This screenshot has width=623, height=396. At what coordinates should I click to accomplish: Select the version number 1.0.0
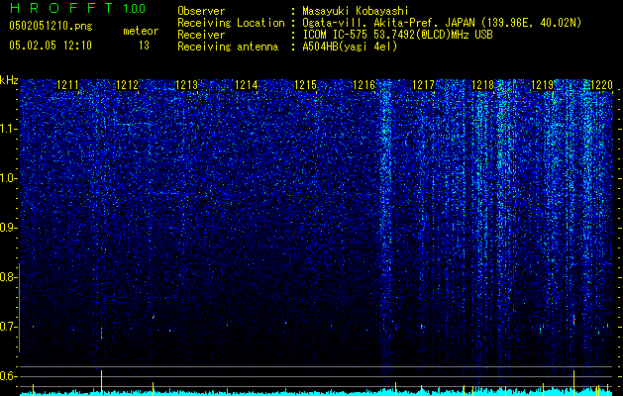point(134,9)
